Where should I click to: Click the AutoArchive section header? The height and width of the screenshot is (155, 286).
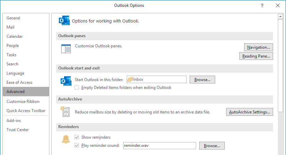(164, 99)
